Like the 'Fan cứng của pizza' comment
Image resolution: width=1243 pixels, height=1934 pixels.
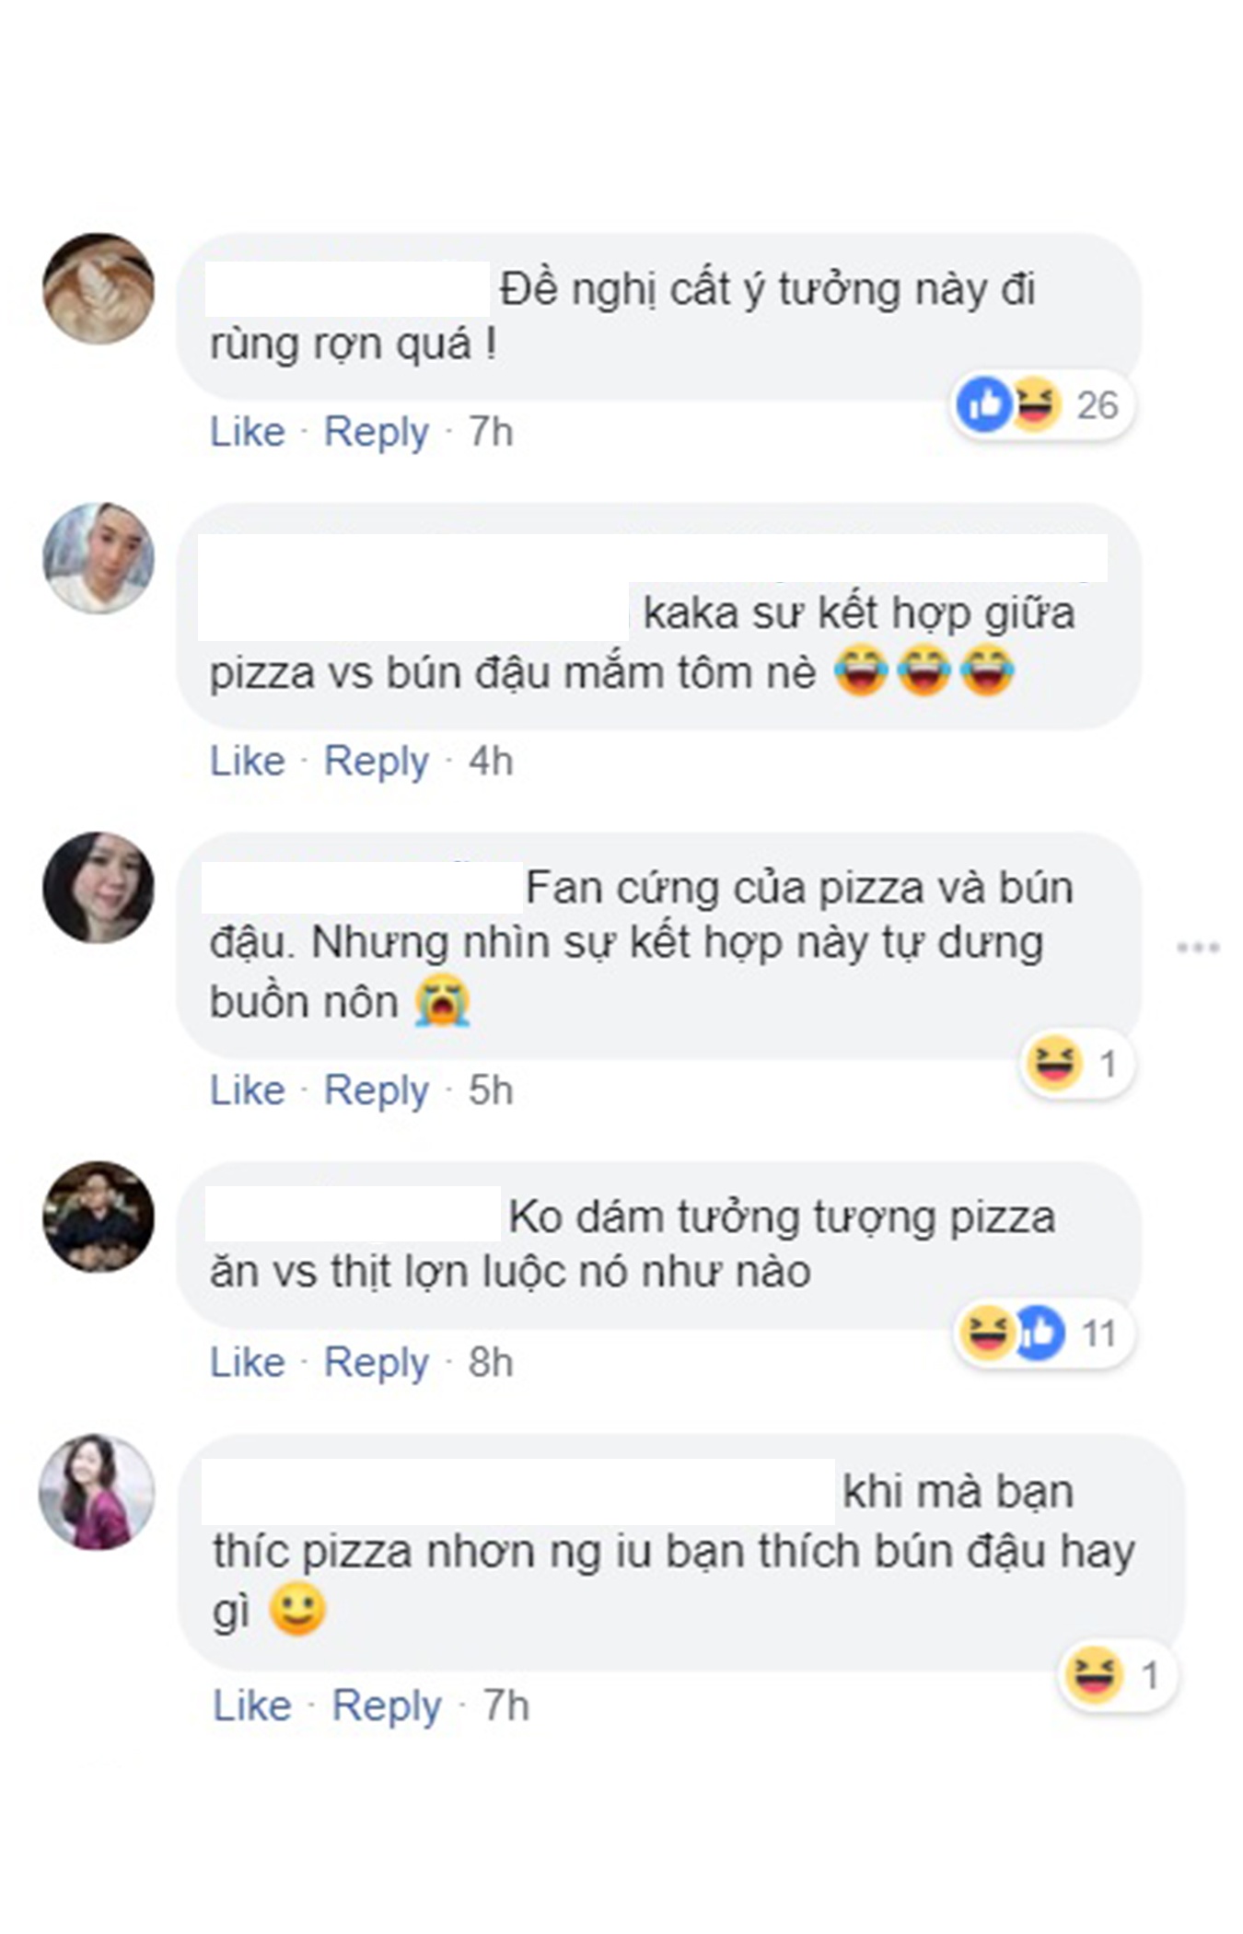(248, 1090)
